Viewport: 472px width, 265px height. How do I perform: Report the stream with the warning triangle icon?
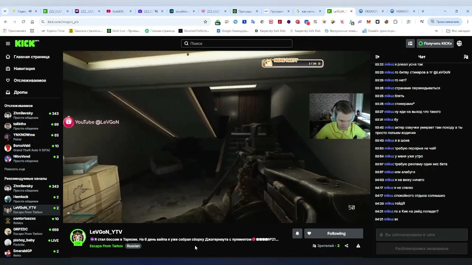click(x=358, y=246)
